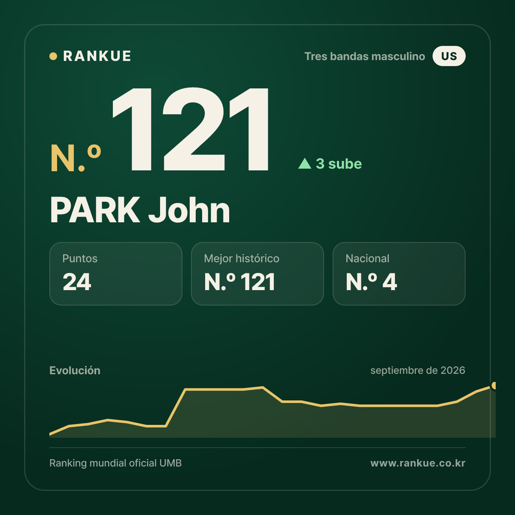Open the Puntos card showing 24
The image size is (515, 515).
tap(116, 274)
